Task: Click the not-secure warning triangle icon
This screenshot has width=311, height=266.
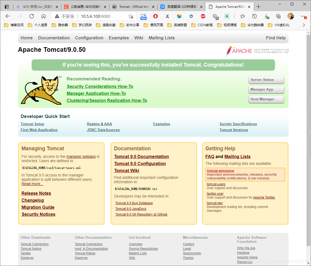Action: (x=57, y=16)
